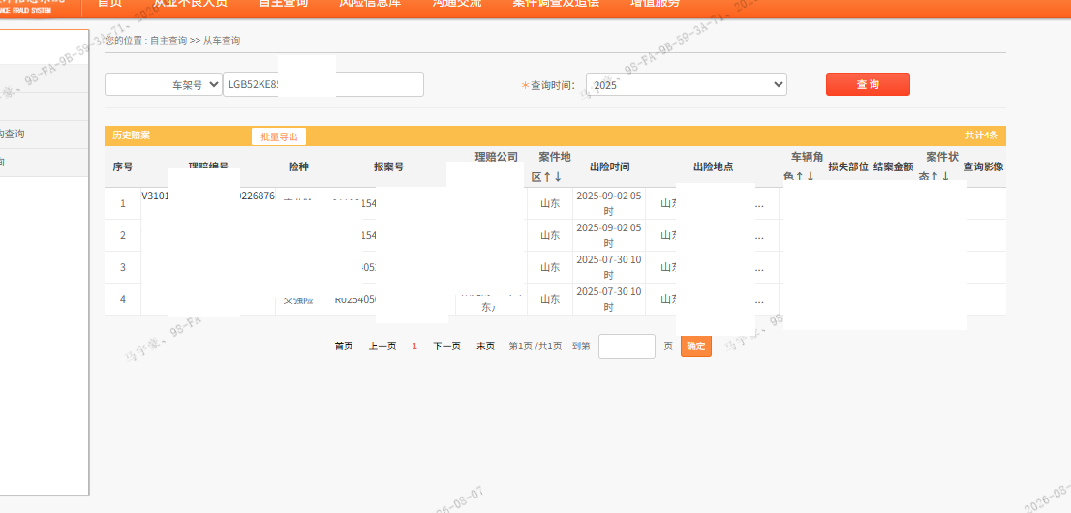Sort 案件状态 column descending with down arrow

click(945, 177)
